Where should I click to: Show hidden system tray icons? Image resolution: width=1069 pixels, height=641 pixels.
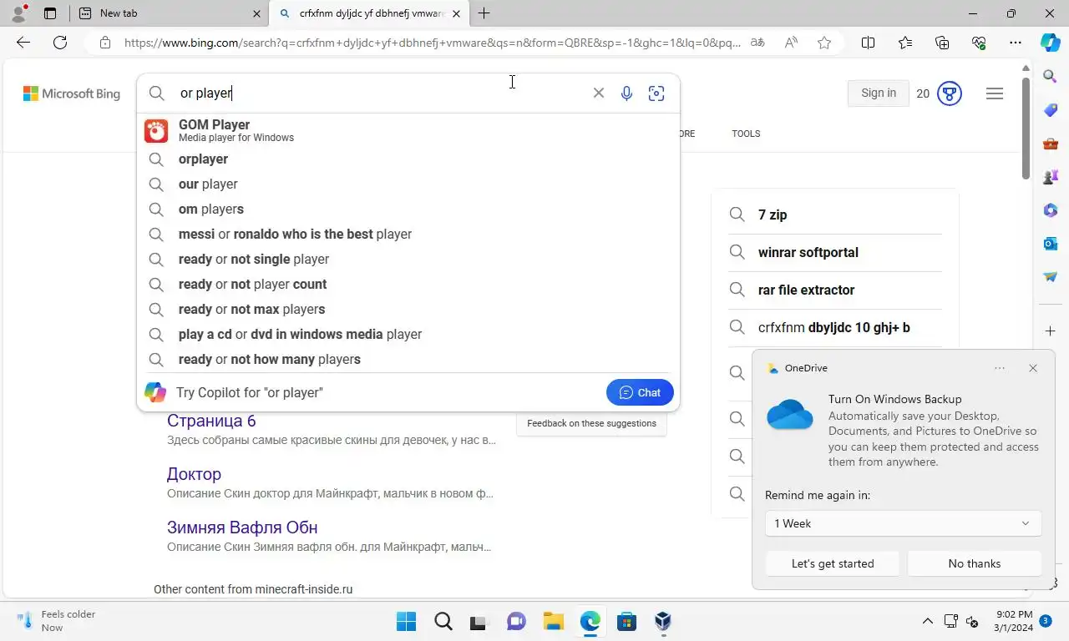[927, 621]
